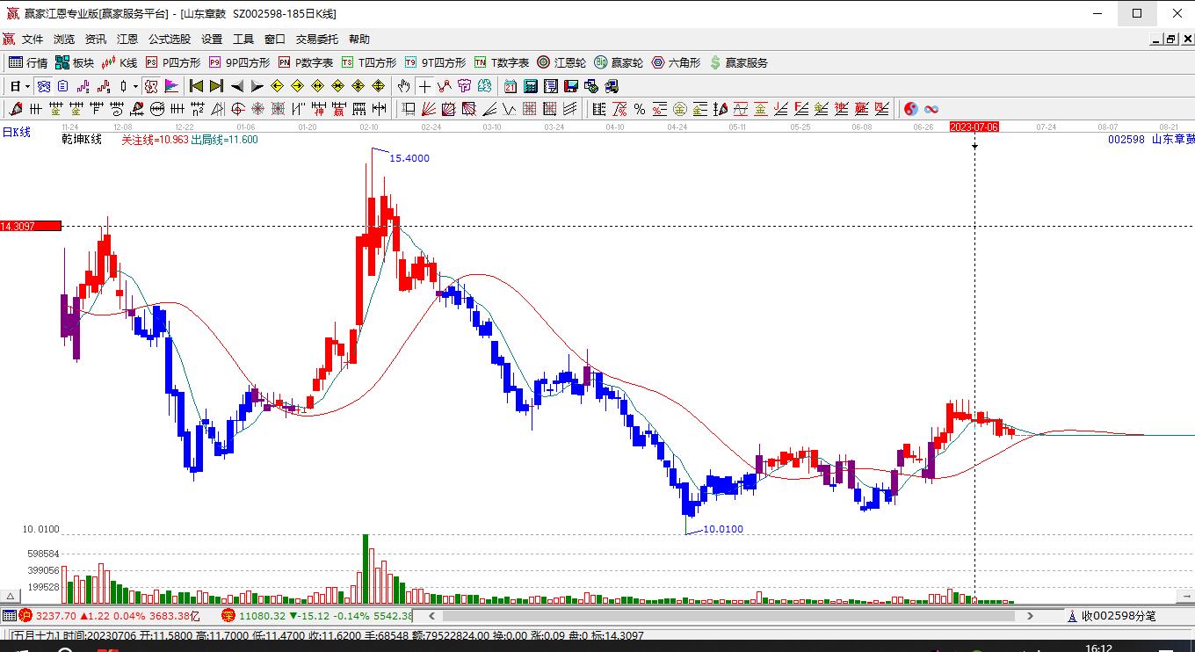Click the 10.0100 low price label on chart

(723, 529)
